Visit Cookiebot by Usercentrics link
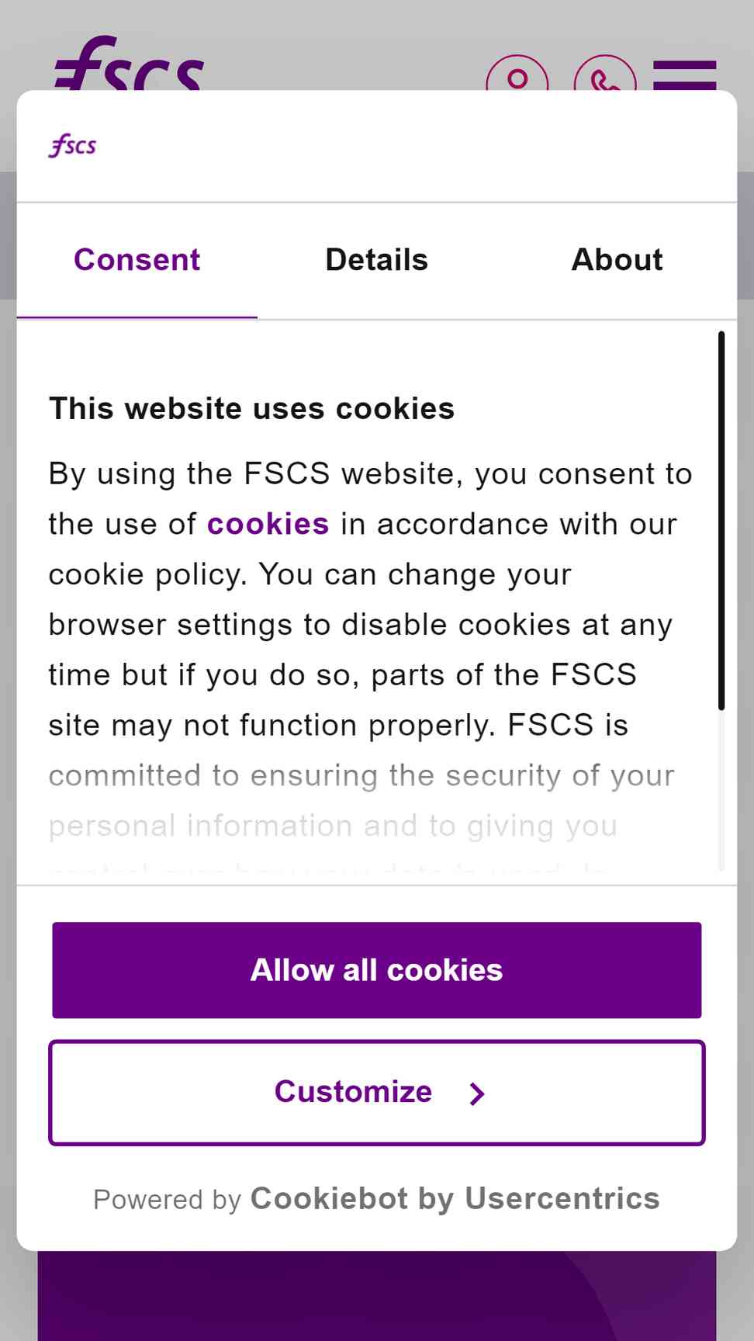 [x=455, y=1198]
